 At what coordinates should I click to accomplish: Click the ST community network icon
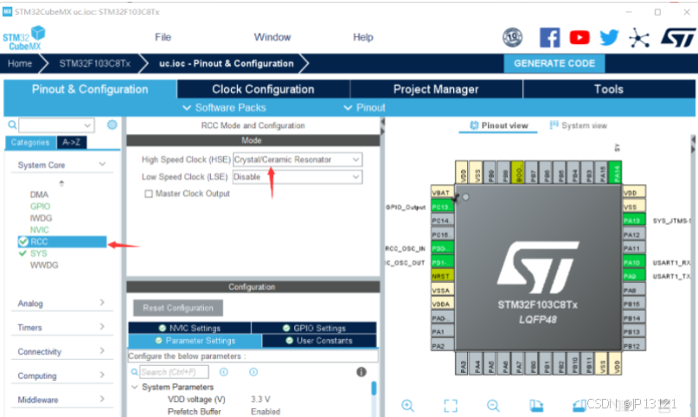coord(639,38)
